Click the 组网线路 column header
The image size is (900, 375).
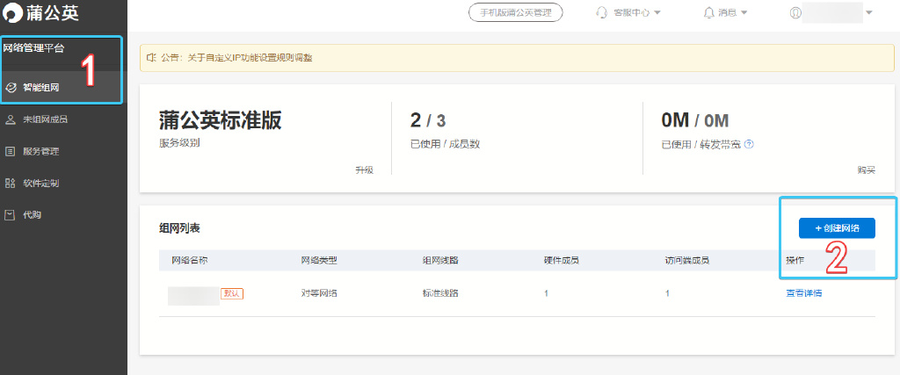[x=440, y=260]
